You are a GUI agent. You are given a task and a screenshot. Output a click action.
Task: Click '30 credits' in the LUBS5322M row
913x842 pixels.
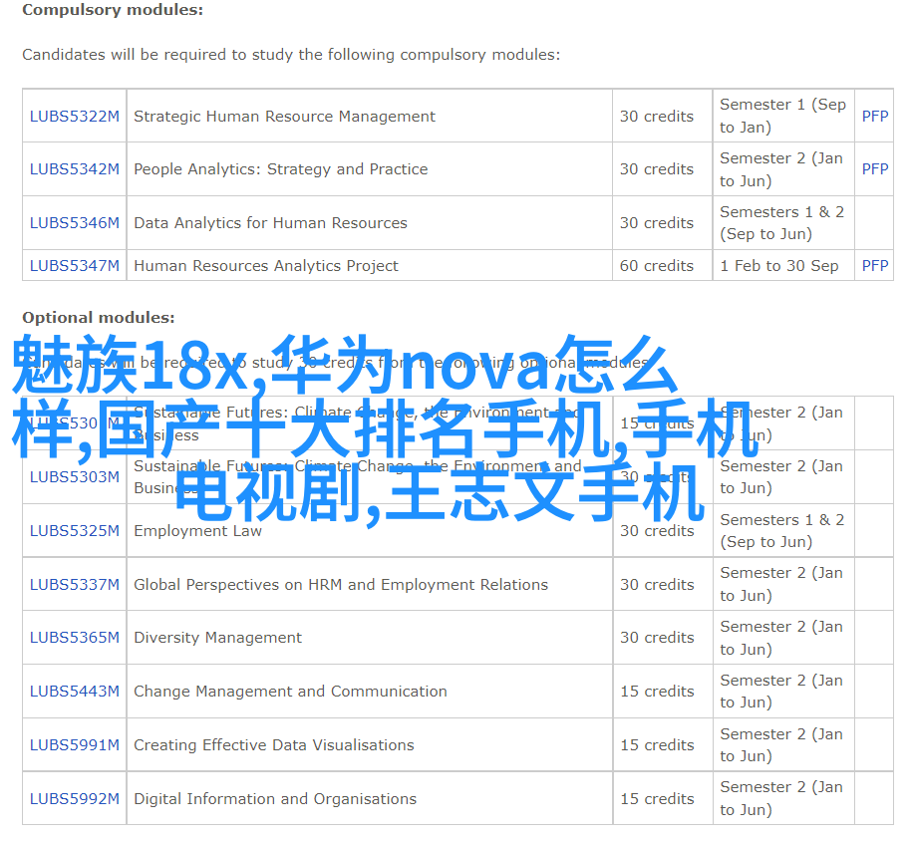[x=657, y=117]
